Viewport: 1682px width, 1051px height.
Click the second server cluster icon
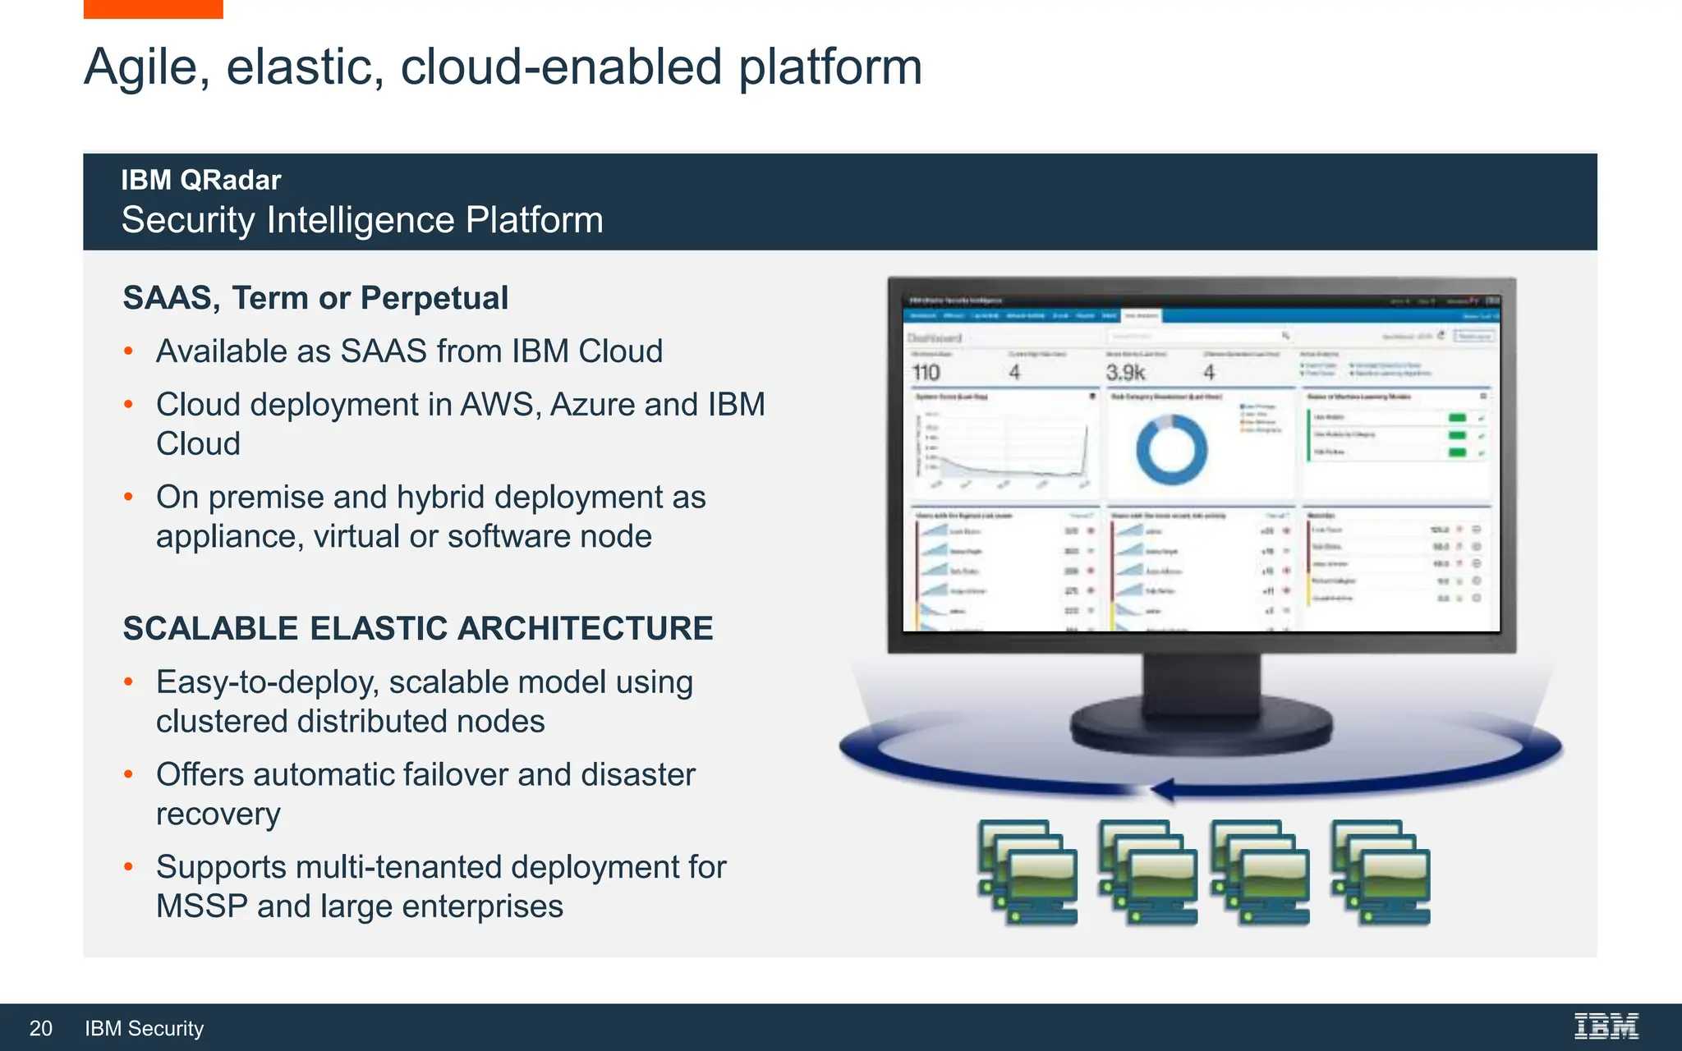click(1148, 872)
